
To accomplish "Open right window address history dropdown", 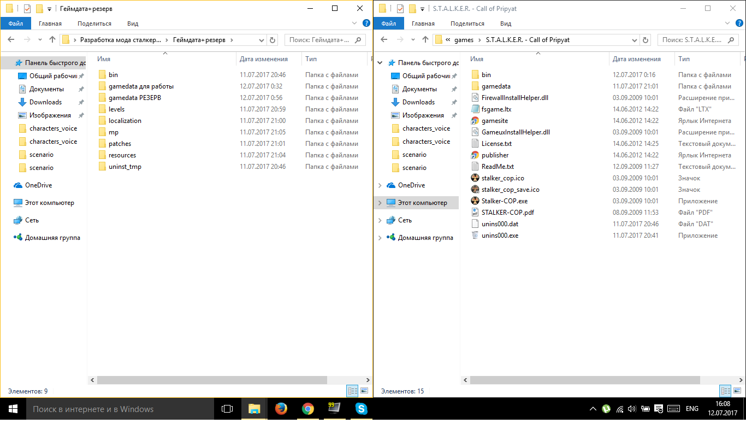I will 634,40.
